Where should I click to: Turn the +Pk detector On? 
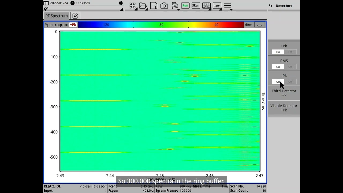pos(278,52)
